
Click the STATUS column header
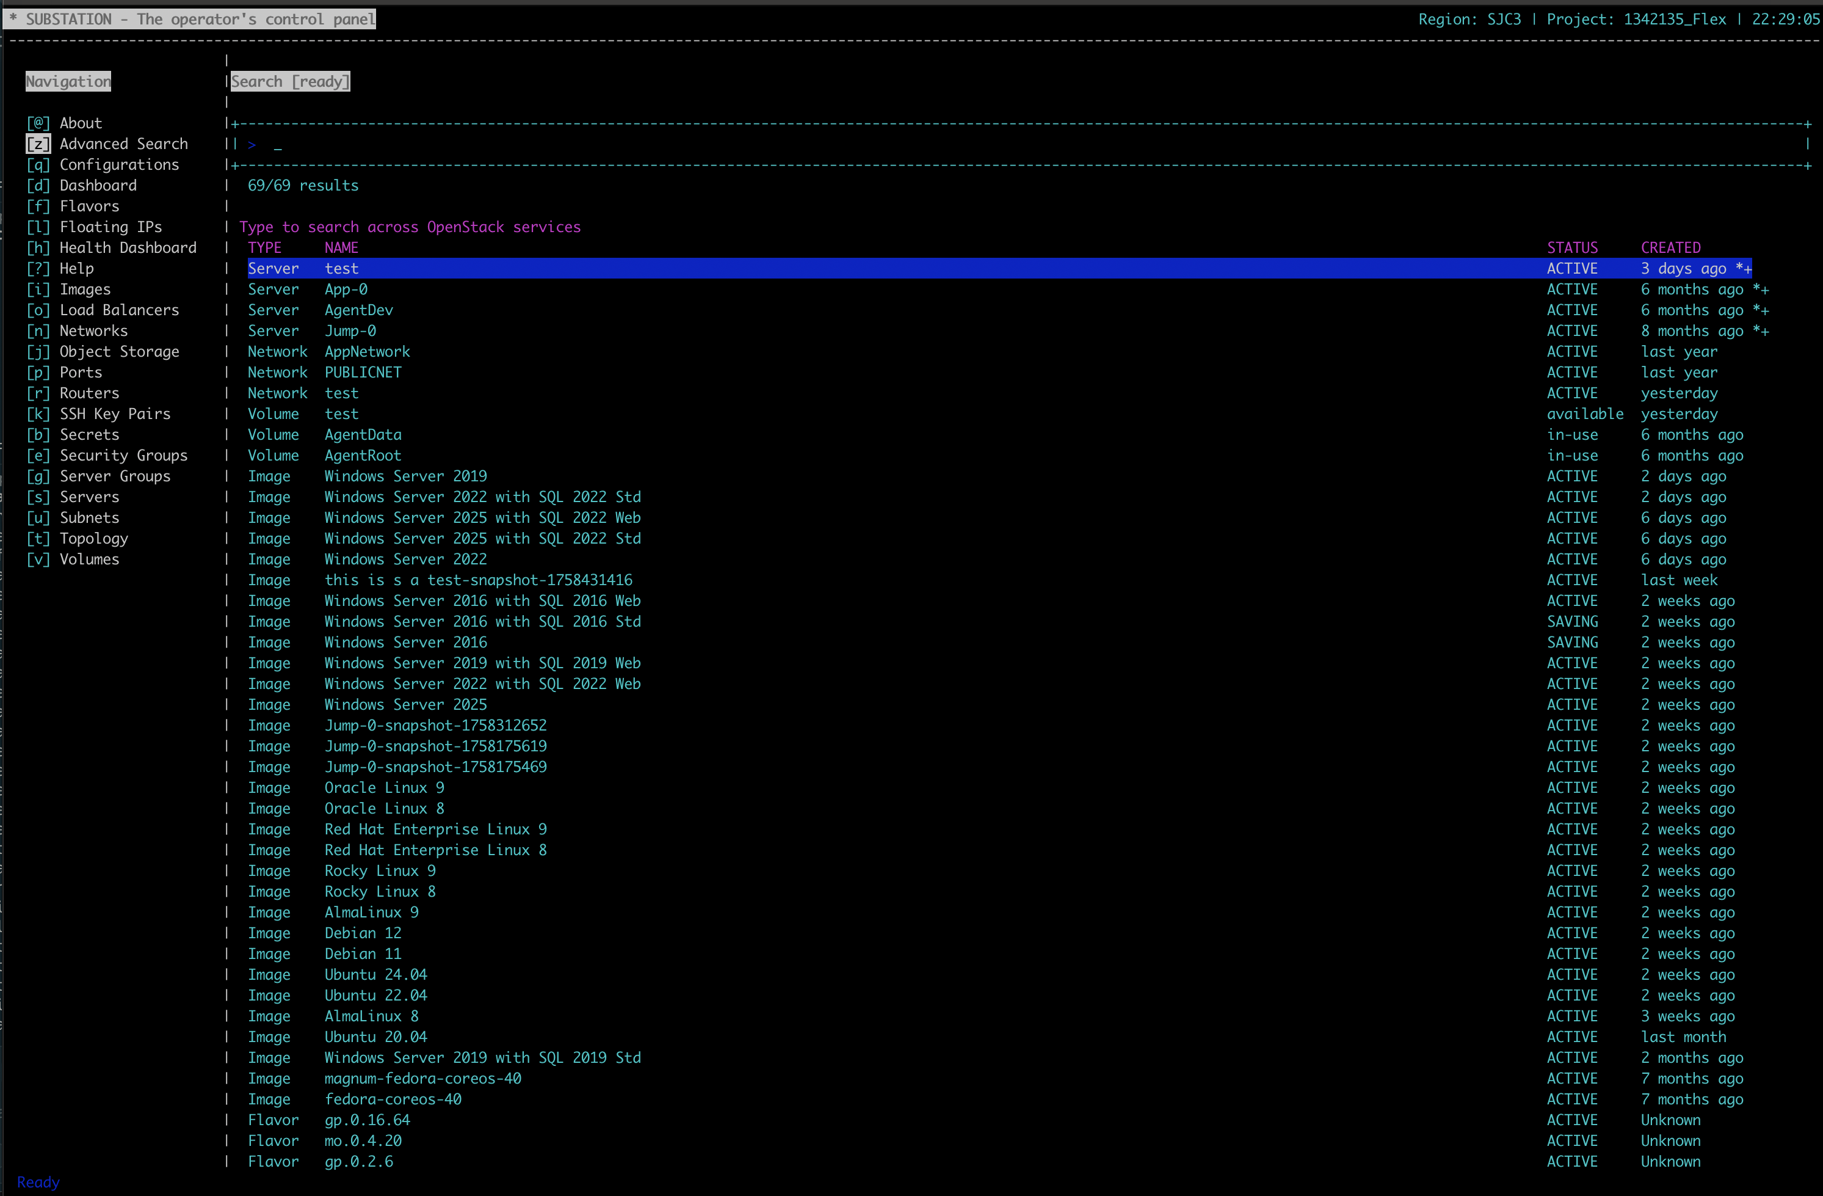tap(1571, 247)
